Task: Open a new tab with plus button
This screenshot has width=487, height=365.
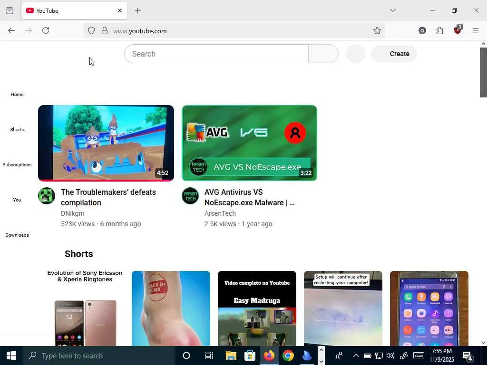Action: [138, 11]
